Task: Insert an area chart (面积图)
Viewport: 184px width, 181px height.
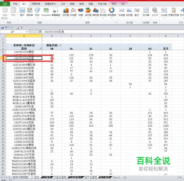Action: [x=96, y=12]
